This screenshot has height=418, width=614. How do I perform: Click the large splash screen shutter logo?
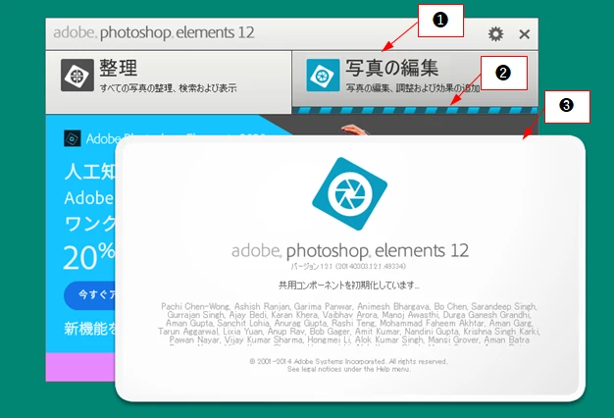click(x=350, y=193)
